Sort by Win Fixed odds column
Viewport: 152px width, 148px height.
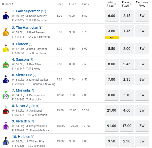click(115, 4)
